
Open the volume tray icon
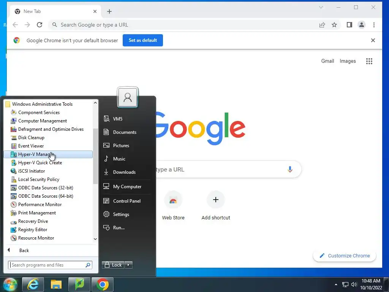pyautogui.click(x=354, y=284)
